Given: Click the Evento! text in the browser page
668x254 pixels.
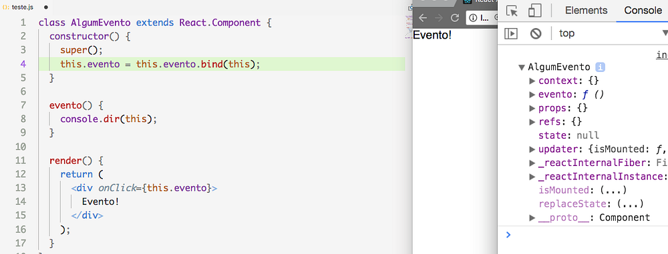Looking at the screenshot, I should click(x=432, y=35).
